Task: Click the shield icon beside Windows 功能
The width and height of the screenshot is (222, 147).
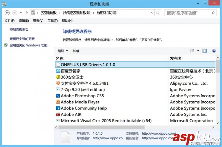Action: [6, 45]
